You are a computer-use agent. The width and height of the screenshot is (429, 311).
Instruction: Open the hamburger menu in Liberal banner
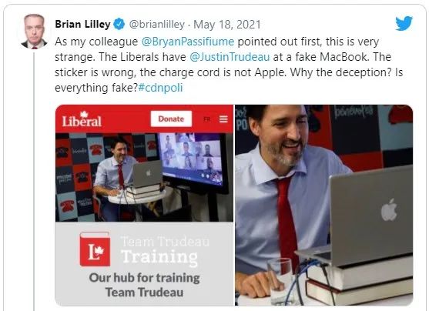(223, 119)
